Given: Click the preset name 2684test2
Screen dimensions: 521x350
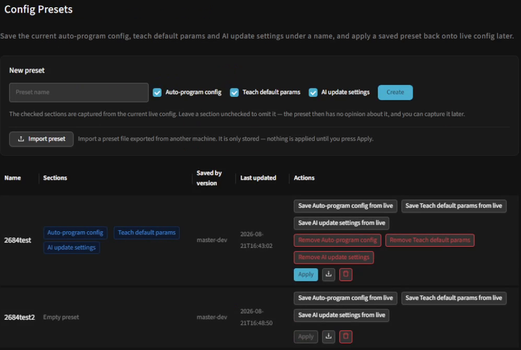Looking at the screenshot, I should tap(19, 317).
